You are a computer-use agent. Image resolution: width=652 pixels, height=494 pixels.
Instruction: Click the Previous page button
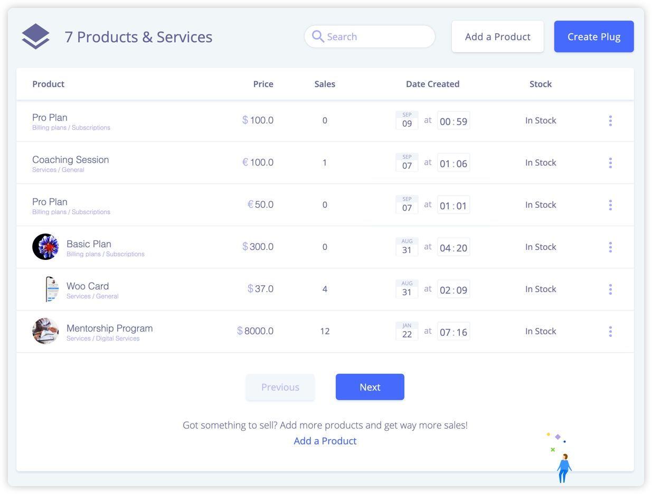(280, 387)
